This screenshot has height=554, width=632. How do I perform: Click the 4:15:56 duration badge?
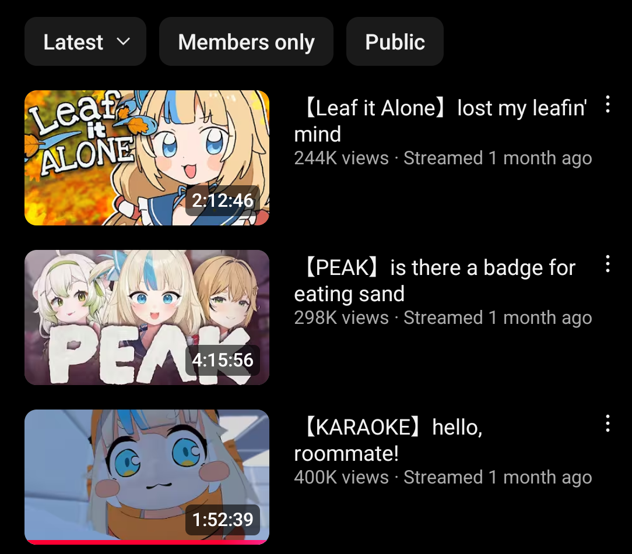pos(223,360)
